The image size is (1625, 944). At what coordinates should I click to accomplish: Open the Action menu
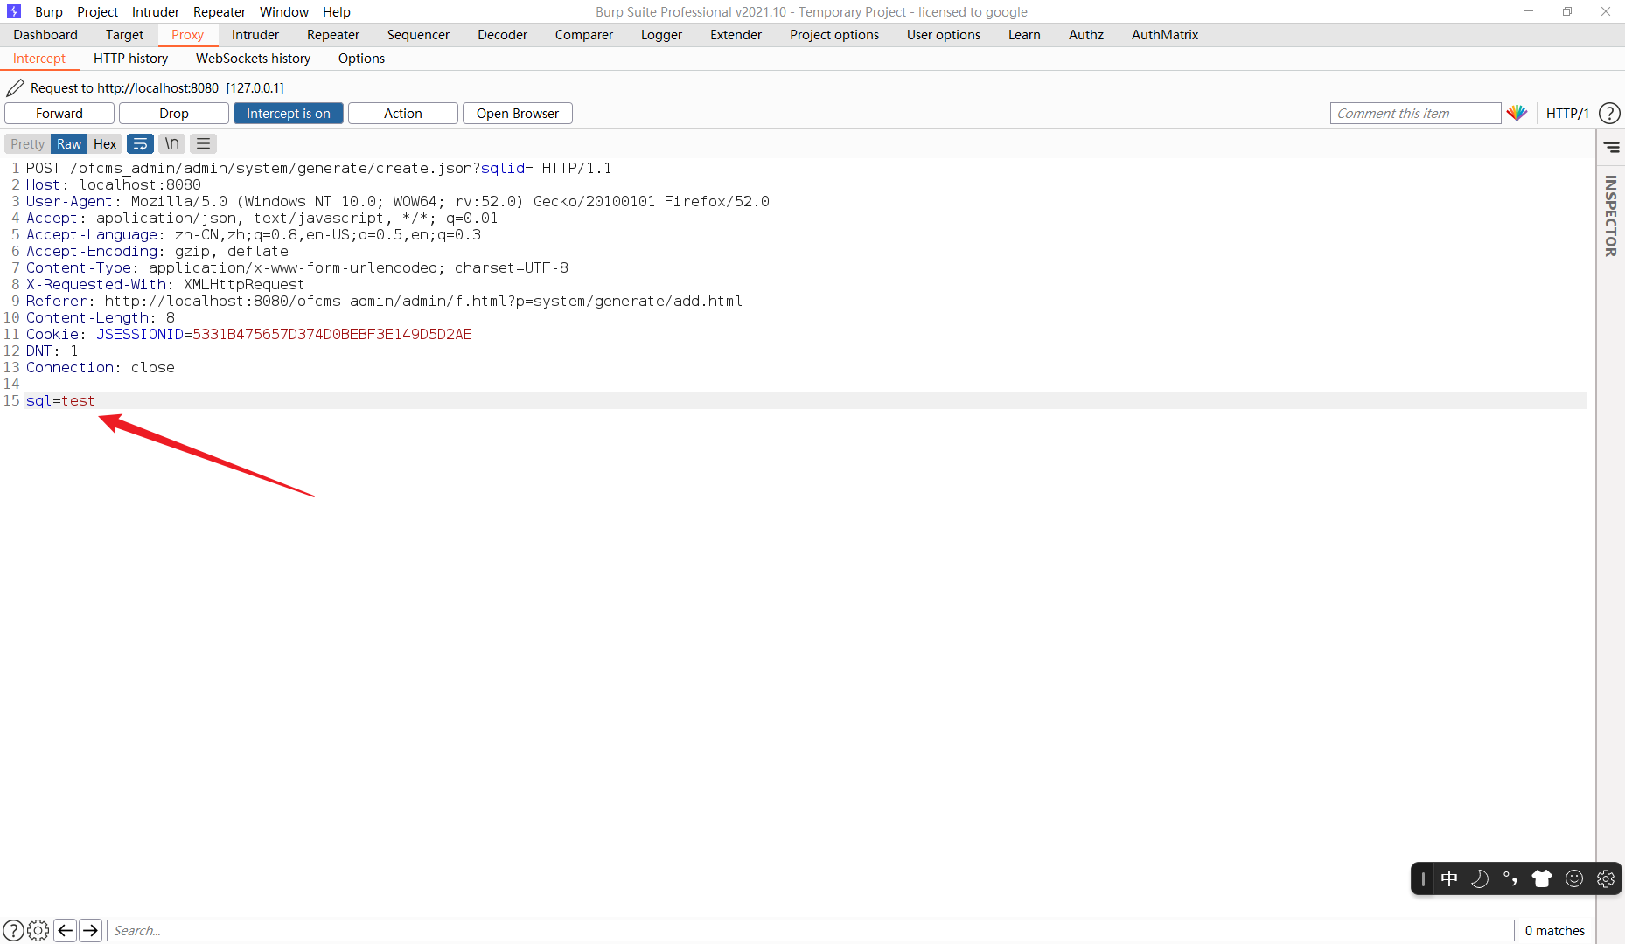401,113
